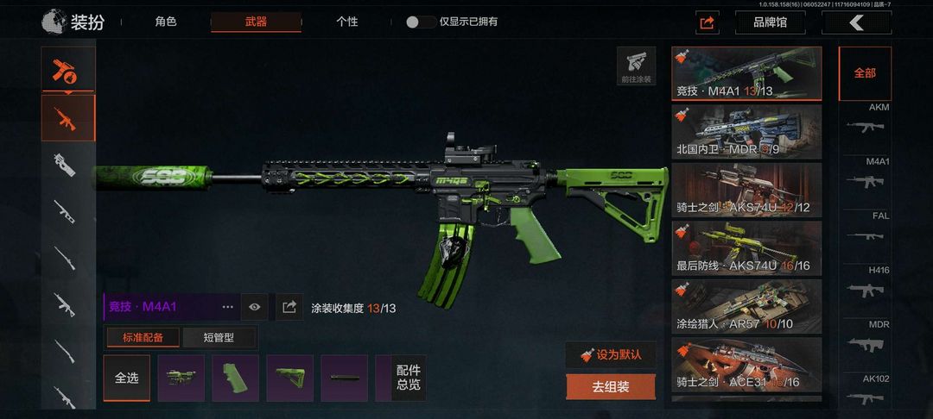The image size is (933, 419).
Task: Open the 品牌馆 brand hall
Action: (770, 23)
